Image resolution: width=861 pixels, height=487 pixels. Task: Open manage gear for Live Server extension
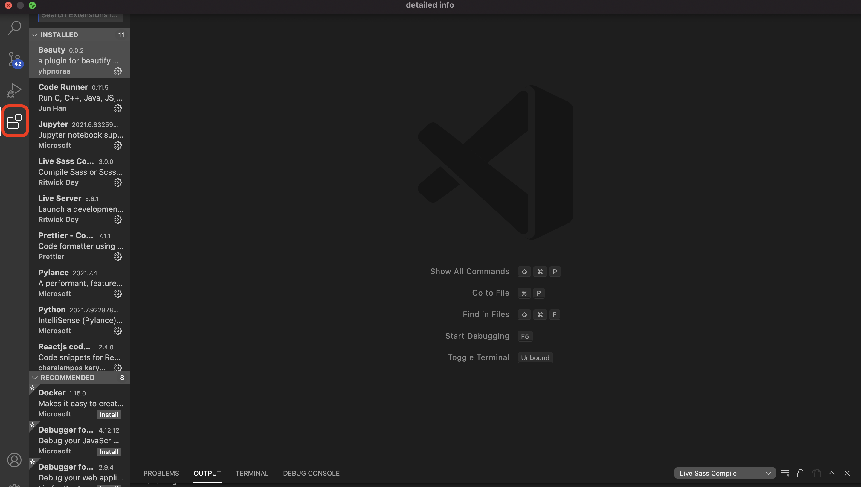[118, 220]
